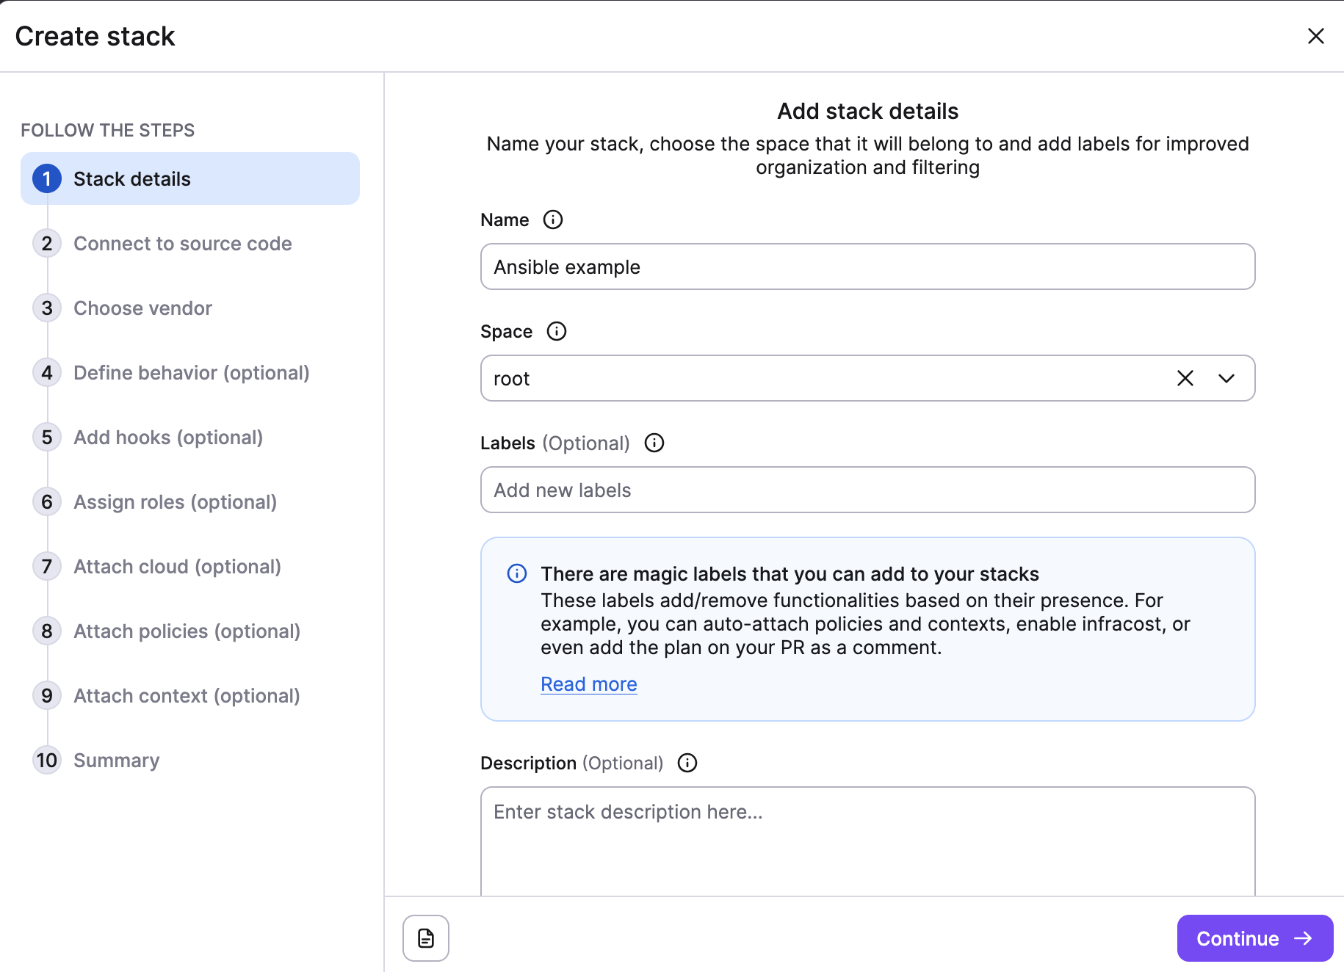Click the Space combo box showing root

[x=868, y=378]
